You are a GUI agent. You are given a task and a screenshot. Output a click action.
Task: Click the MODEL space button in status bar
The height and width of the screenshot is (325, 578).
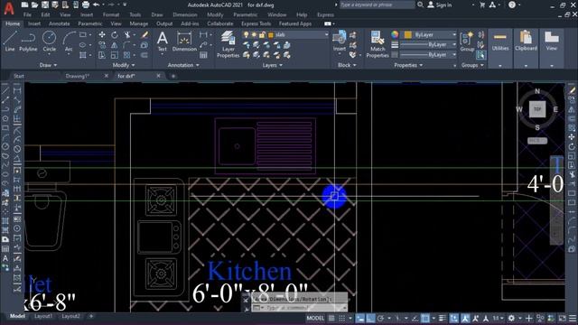[315, 318]
